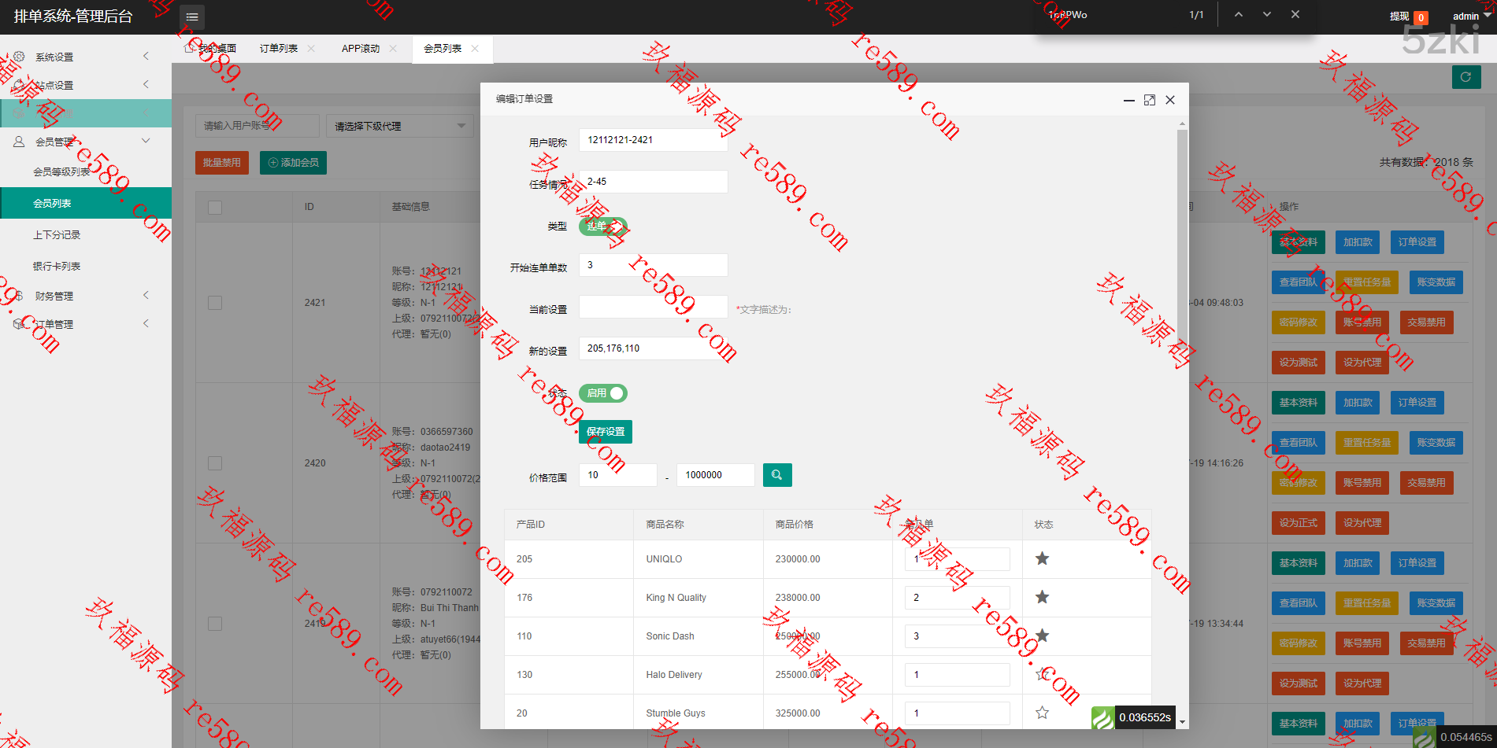This screenshot has width=1497, height=748.
Task: Maximize the order settings dialog
Action: coord(1149,100)
